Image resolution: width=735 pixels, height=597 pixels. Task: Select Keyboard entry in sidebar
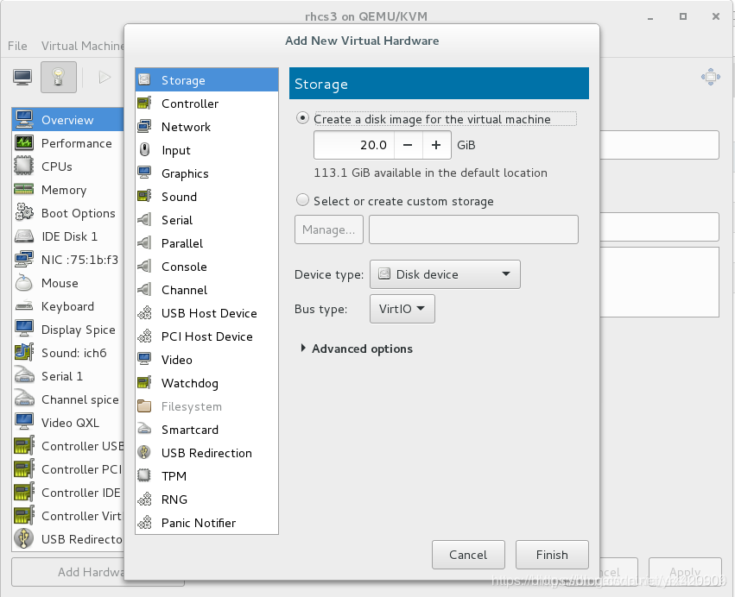(68, 306)
